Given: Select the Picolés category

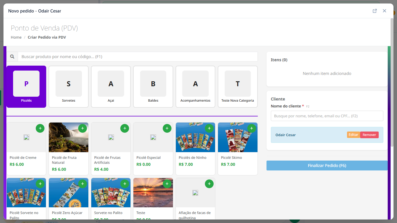Looking at the screenshot, I should tap(26, 87).
